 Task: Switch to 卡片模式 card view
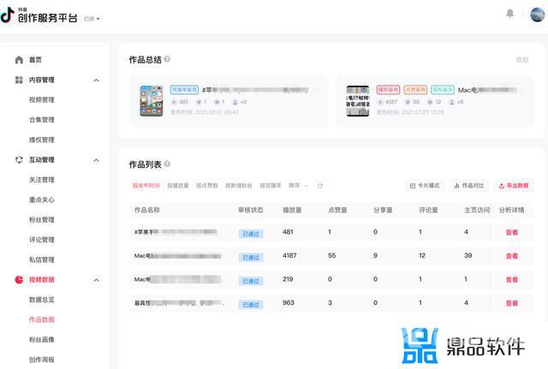pyautogui.click(x=425, y=186)
